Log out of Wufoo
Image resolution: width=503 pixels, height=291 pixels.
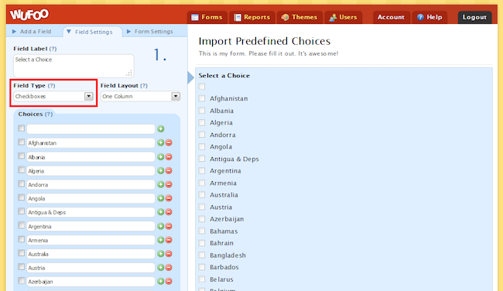[x=474, y=17]
